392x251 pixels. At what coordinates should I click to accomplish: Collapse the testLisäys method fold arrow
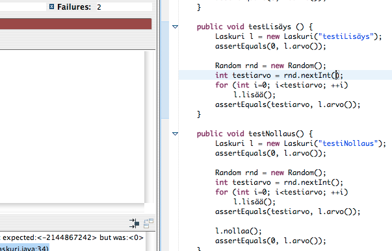[x=176, y=27]
